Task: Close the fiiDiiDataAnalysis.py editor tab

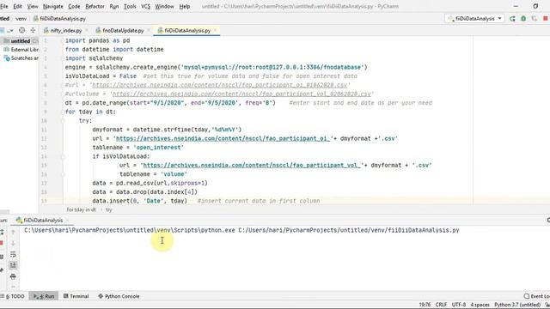Action: click(216, 31)
